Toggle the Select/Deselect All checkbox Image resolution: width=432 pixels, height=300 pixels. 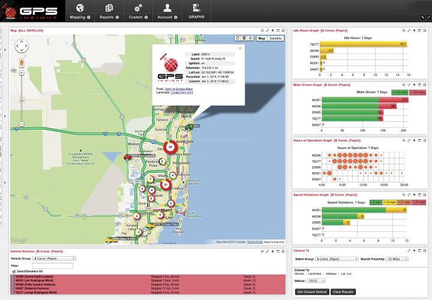coord(13,272)
